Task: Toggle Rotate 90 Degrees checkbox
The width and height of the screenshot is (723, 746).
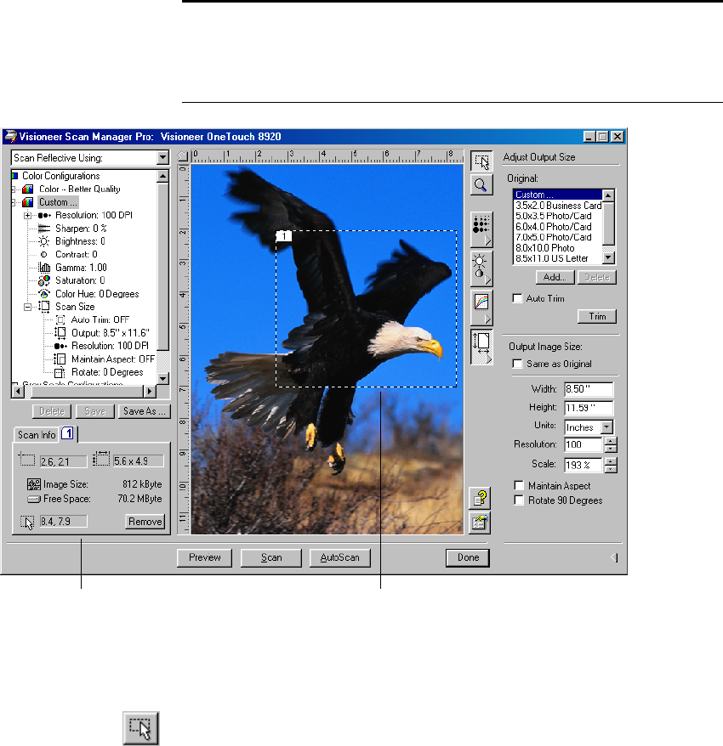Action: [x=519, y=500]
